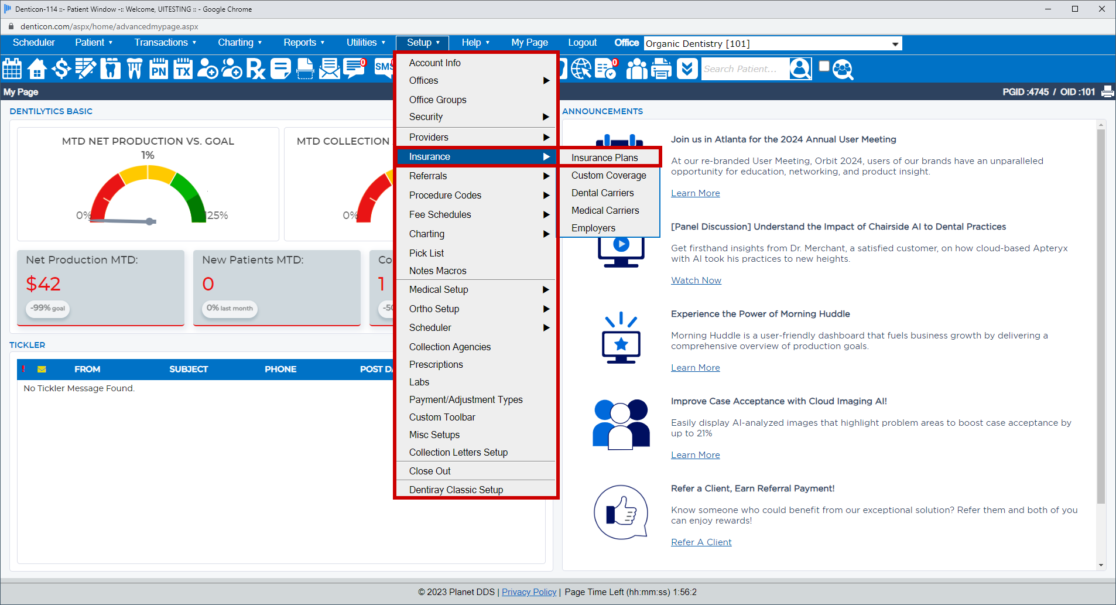Expand the Transactions menu dropdown
The height and width of the screenshot is (605, 1116).
point(165,42)
